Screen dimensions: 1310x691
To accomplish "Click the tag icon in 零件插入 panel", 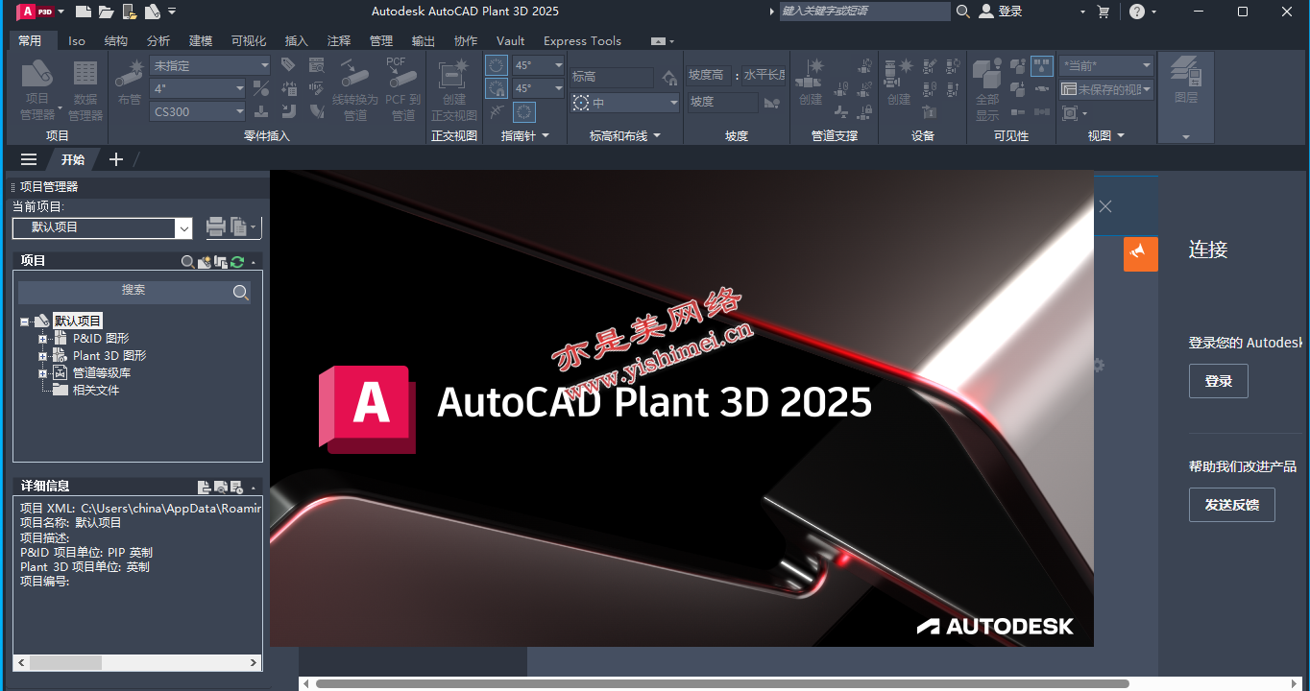I will [x=288, y=65].
